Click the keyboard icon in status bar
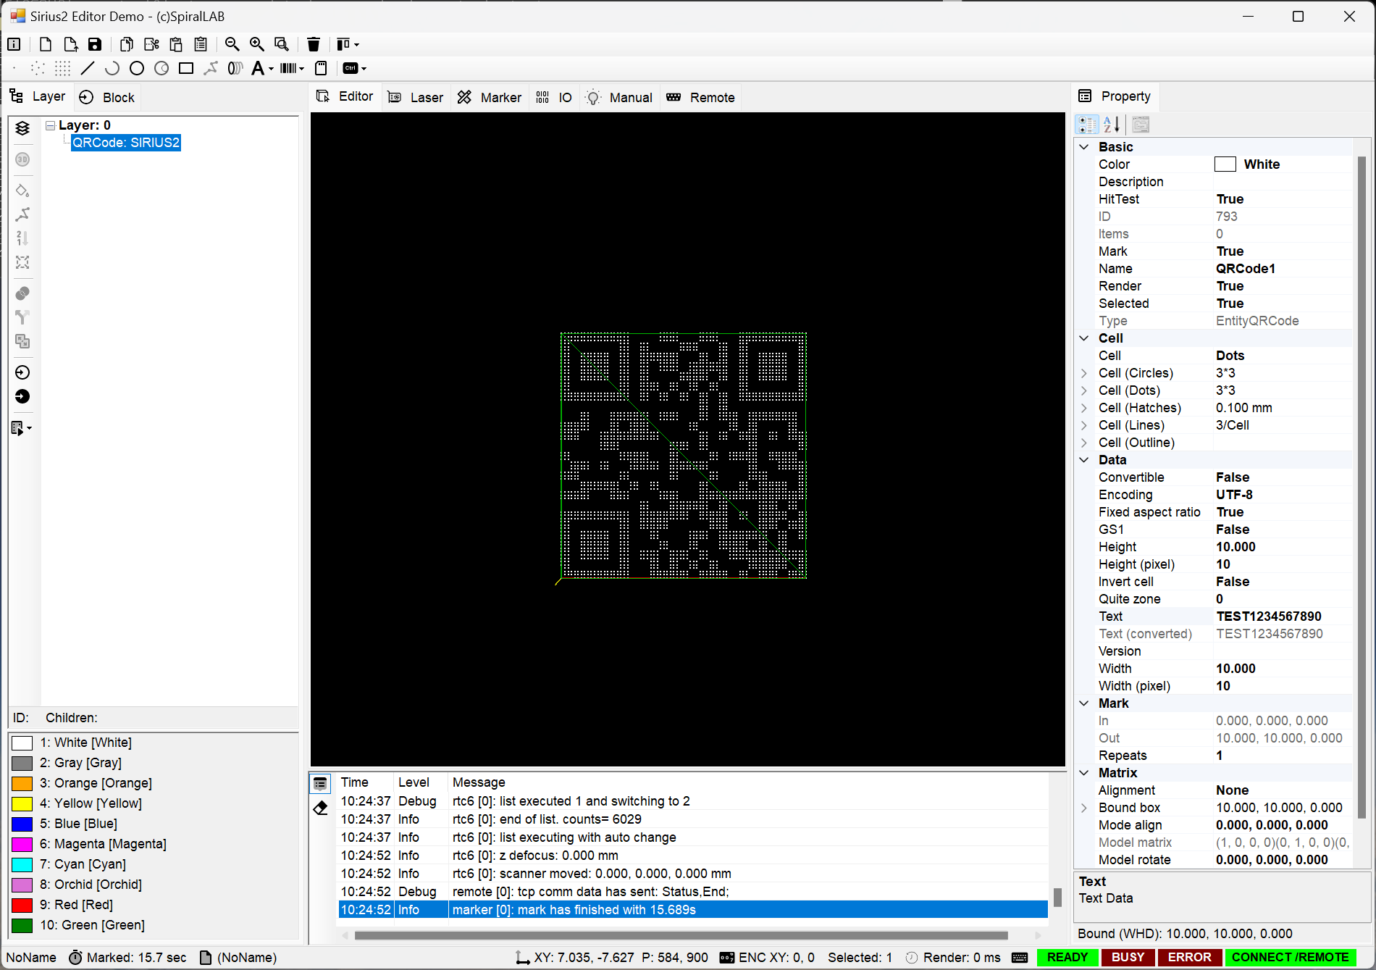Screen dimensions: 1376x970 1020,958
